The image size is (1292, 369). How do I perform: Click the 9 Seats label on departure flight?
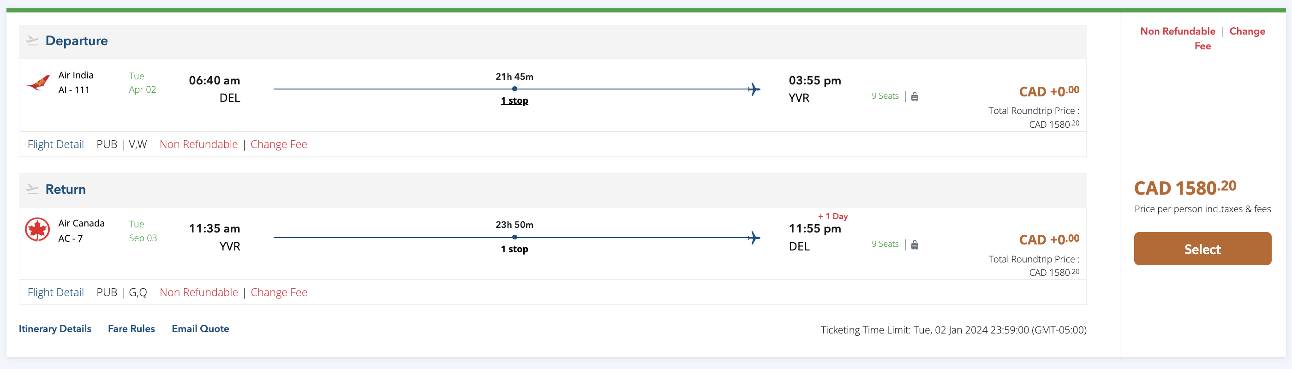885,96
